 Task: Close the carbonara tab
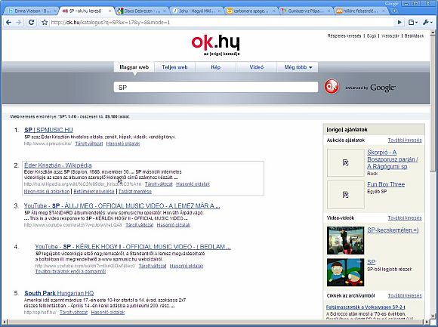point(273,11)
